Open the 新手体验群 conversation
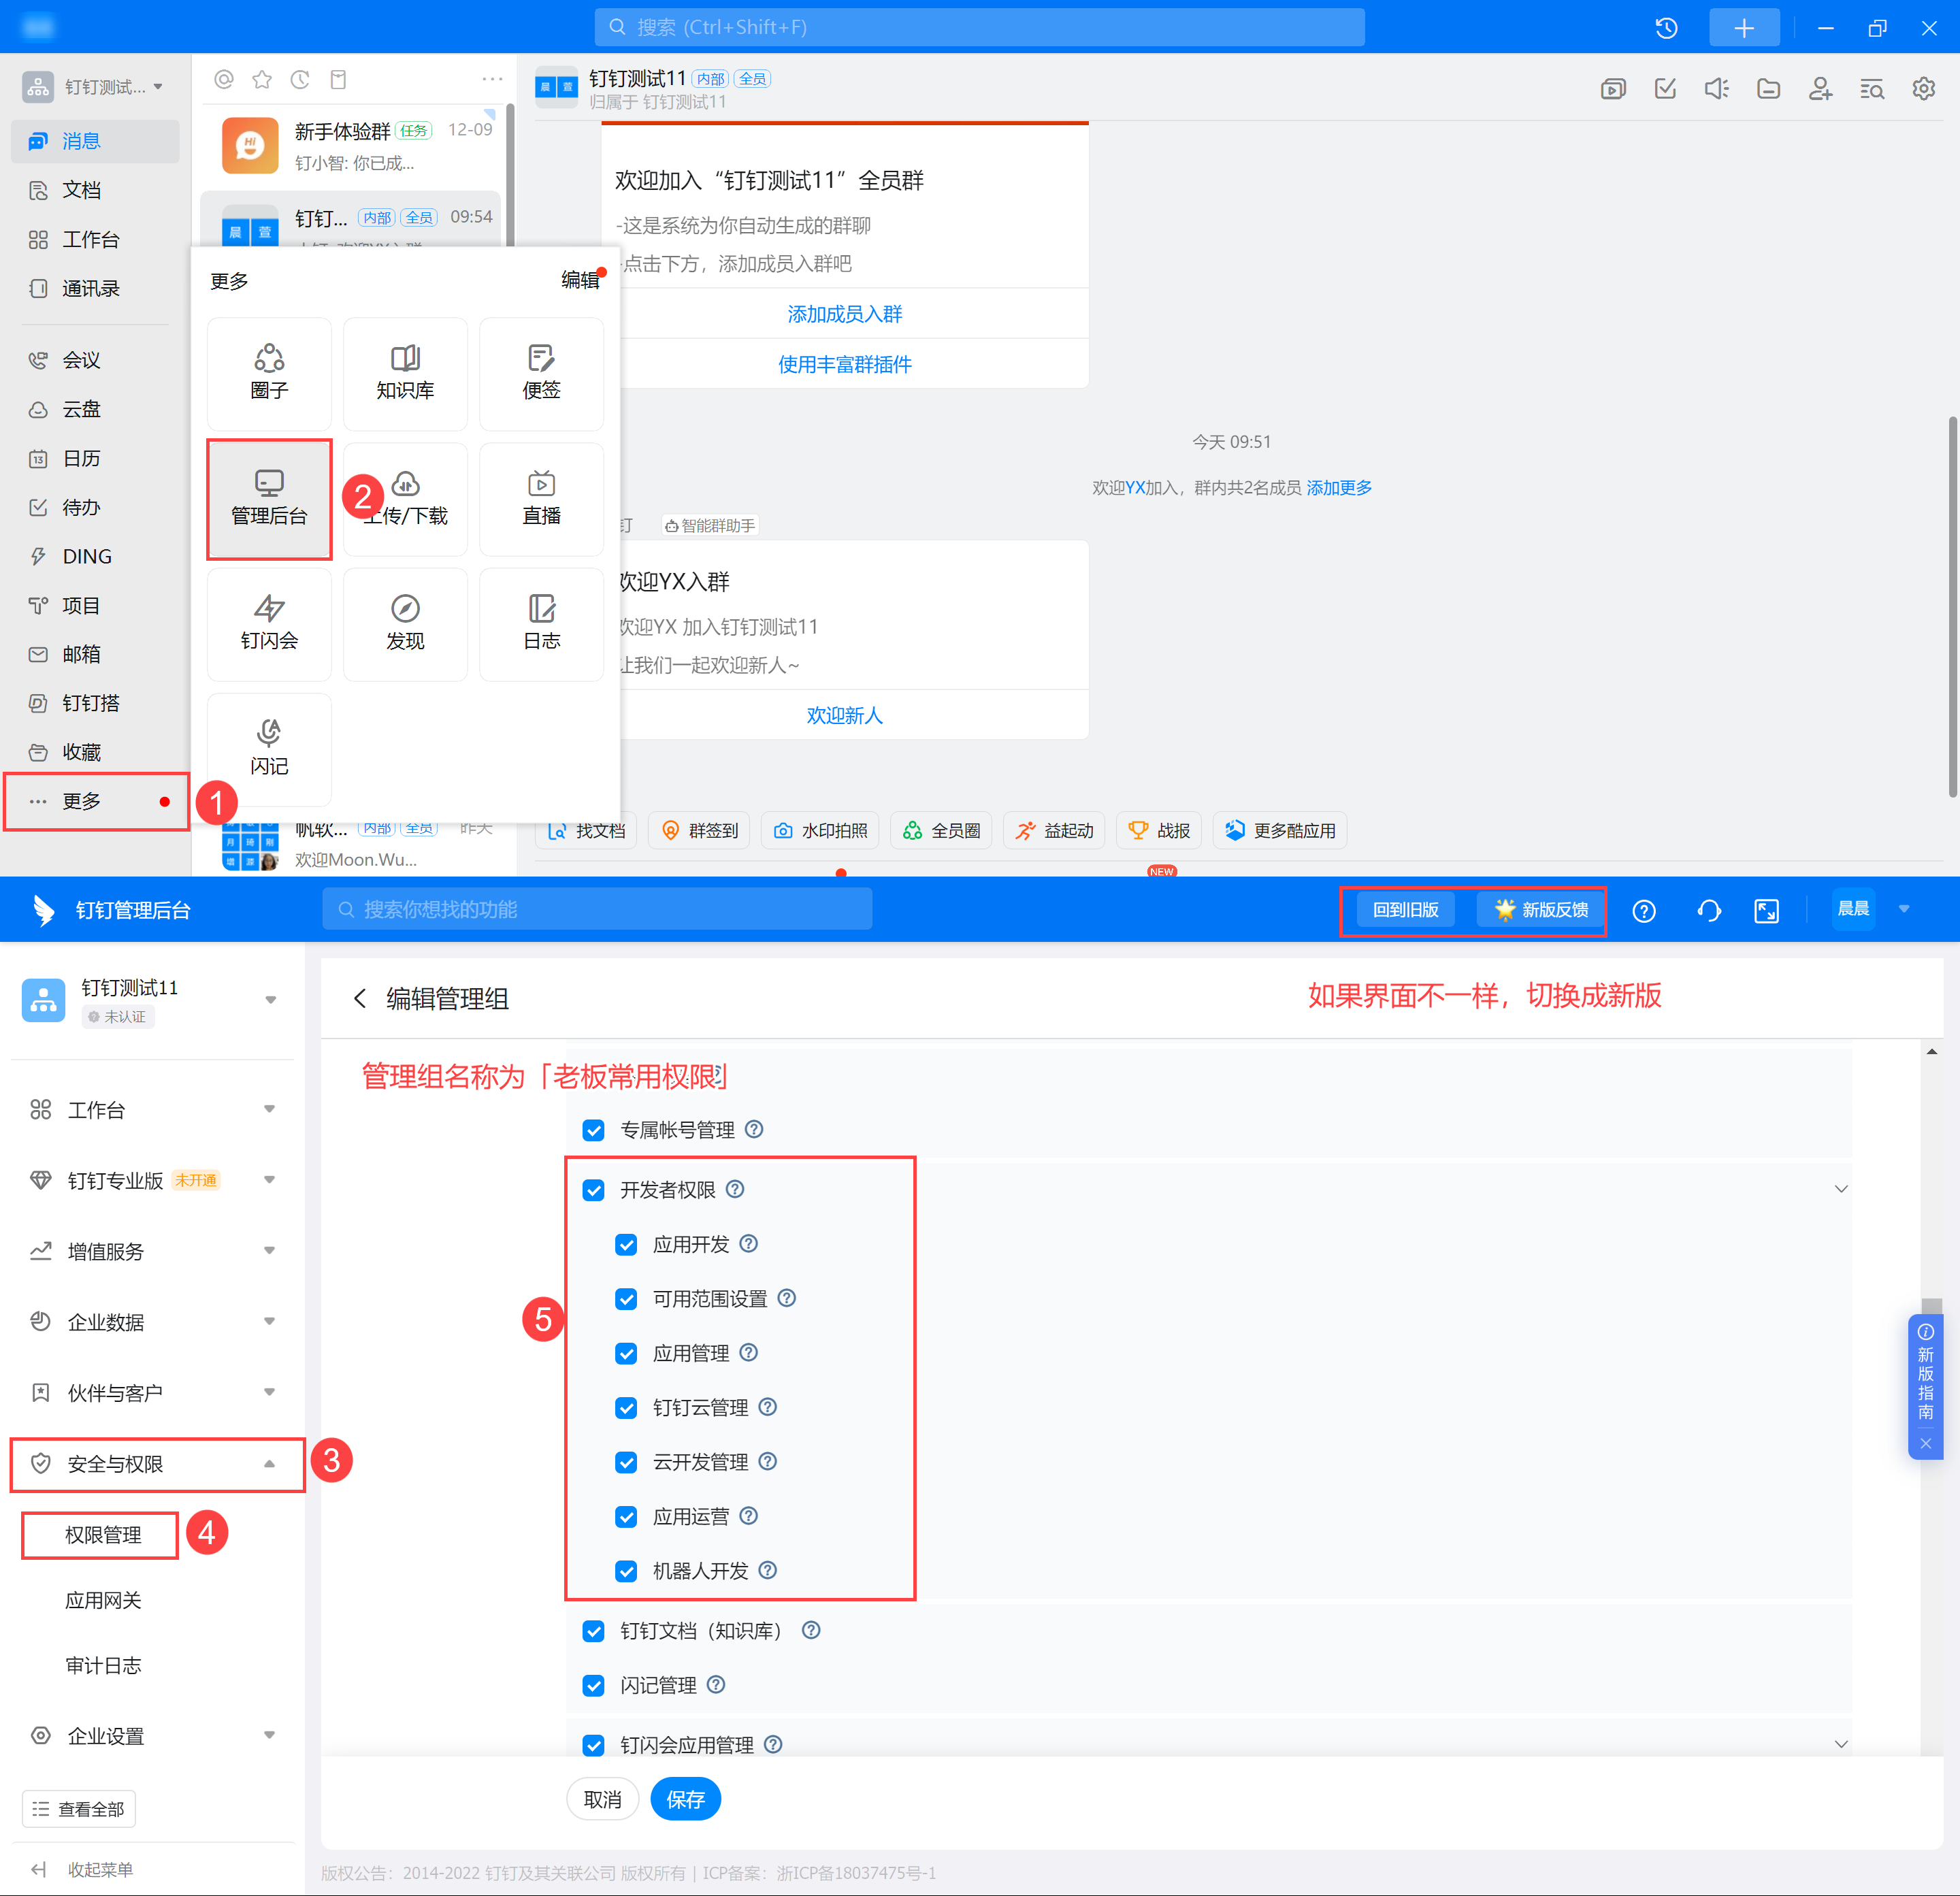1960x1896 pixels. coord(350,146)
